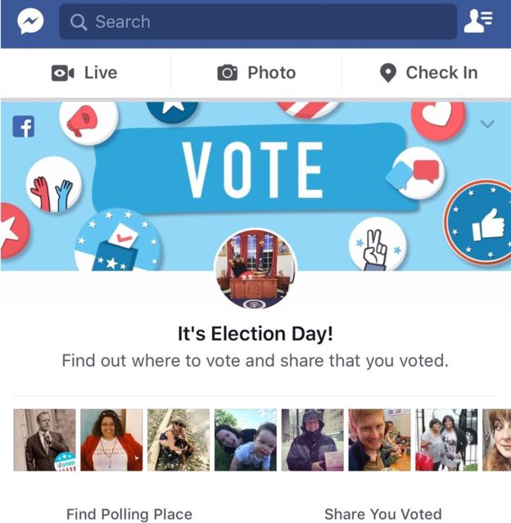Tap the Live video camera icon
The image size is (511, 523).
point(62,73)
